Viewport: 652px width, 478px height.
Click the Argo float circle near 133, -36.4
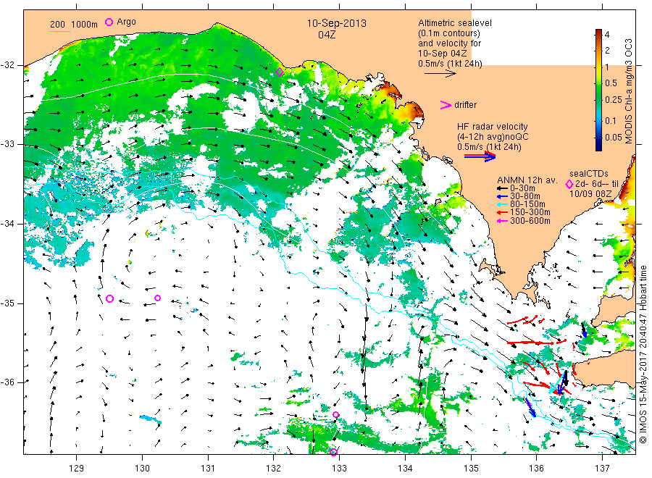coord(336,414)
